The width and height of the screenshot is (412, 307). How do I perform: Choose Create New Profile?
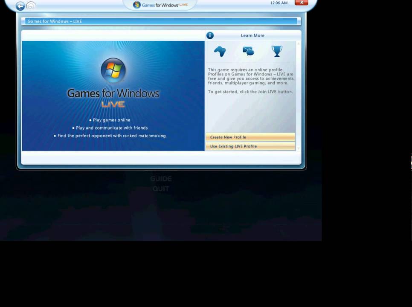tap(250, 137)
